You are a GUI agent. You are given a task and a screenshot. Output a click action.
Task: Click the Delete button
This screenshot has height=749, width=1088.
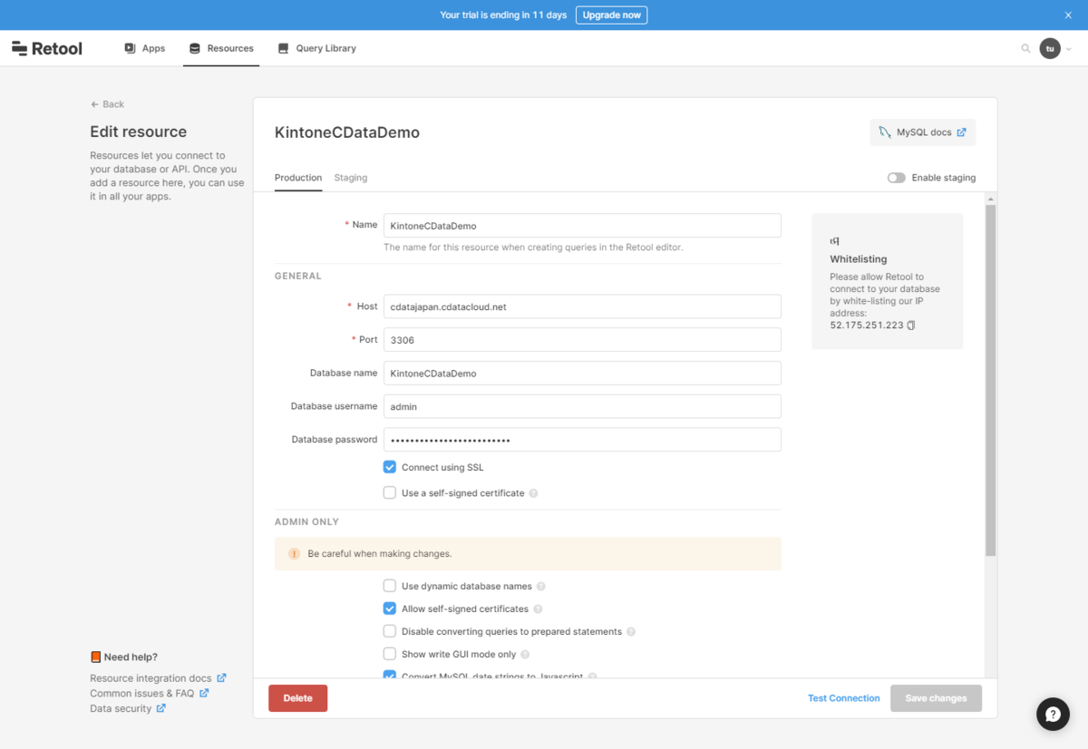pyautogui.click(x=297, y=698)
